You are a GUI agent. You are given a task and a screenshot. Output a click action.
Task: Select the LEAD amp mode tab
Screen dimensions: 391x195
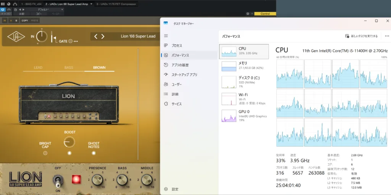38,68
